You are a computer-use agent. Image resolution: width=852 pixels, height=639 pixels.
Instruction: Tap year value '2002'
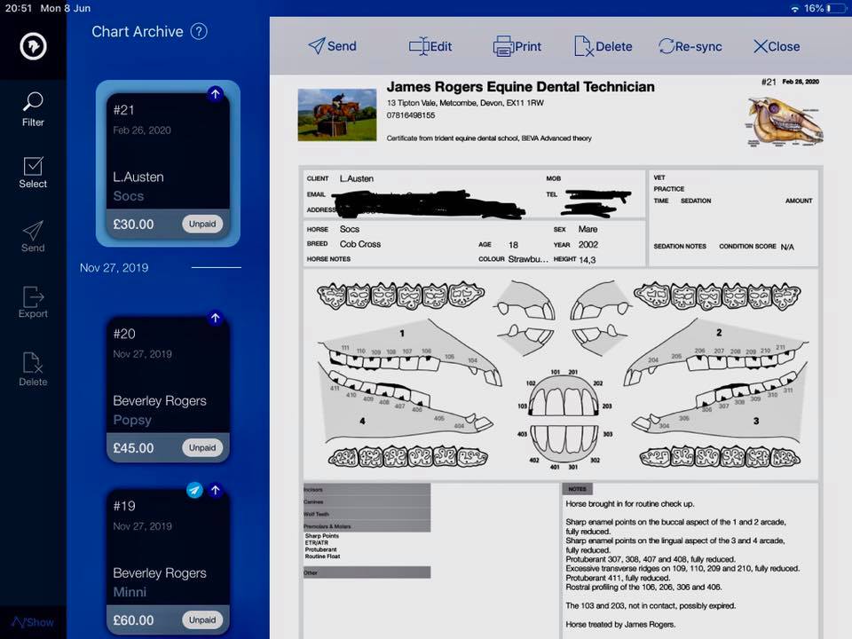click(x=588, y=245)
